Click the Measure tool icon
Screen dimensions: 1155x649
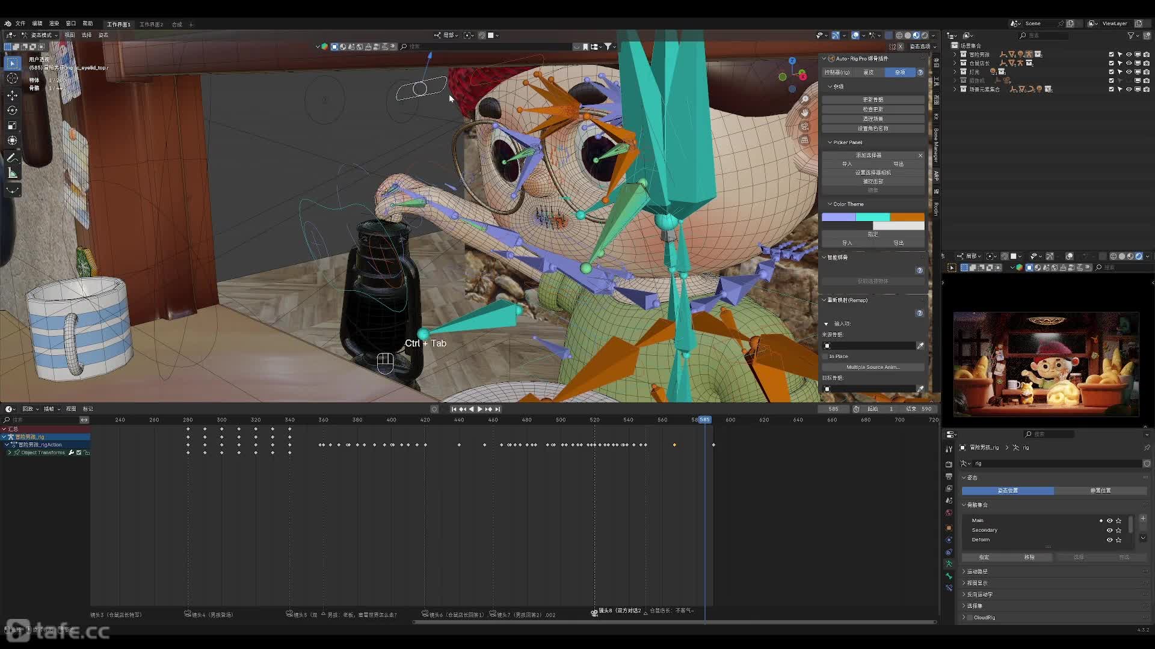coord(12,173)
